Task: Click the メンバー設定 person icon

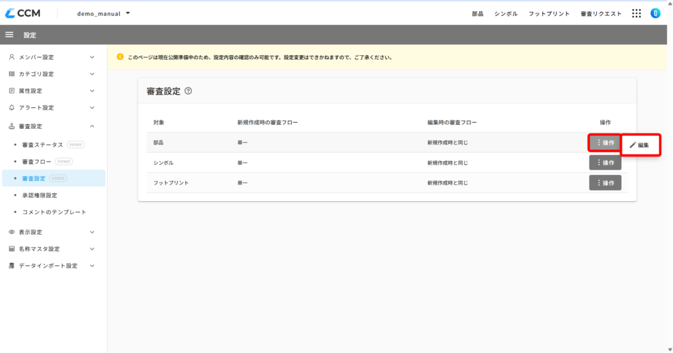Action: click(12, 57)
